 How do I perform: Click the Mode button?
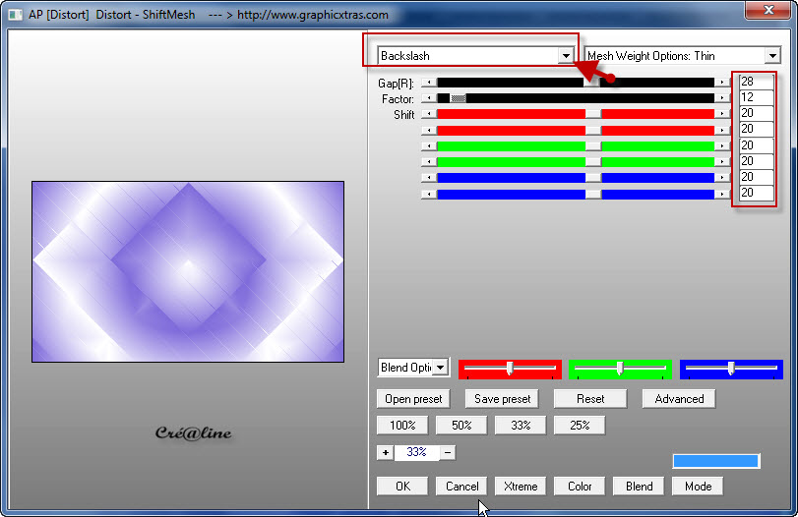coord(698,486)
